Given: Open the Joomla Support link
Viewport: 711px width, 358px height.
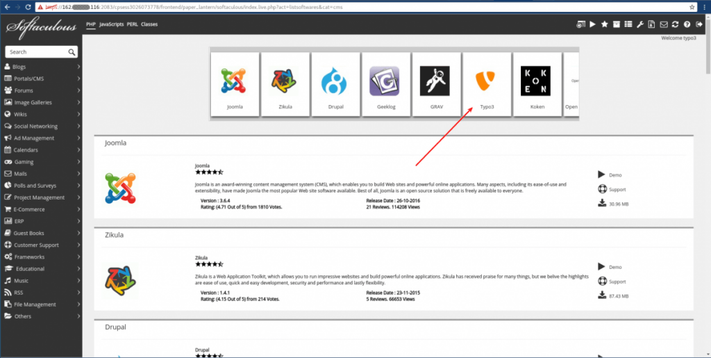Looking at the screenshot, I should point(617,190).
